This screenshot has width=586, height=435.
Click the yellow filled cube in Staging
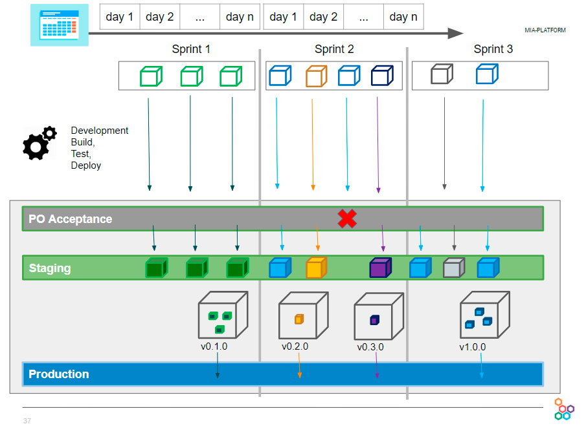click(316, 268)
